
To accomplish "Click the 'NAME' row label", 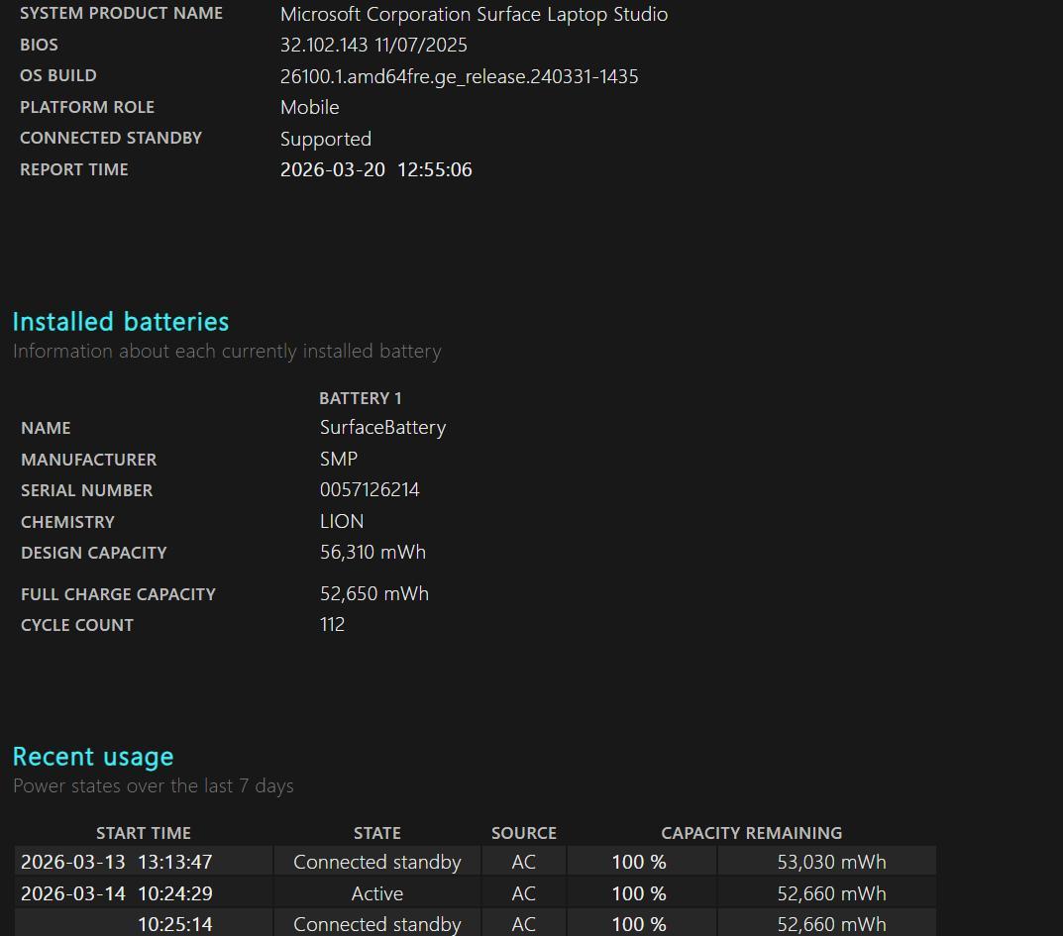I will click(46, 428).
